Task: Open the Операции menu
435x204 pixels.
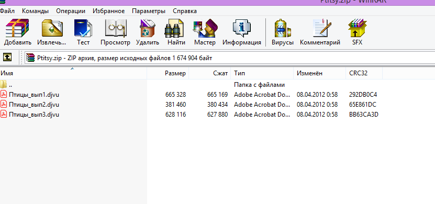Action: (x=71, y=11)
